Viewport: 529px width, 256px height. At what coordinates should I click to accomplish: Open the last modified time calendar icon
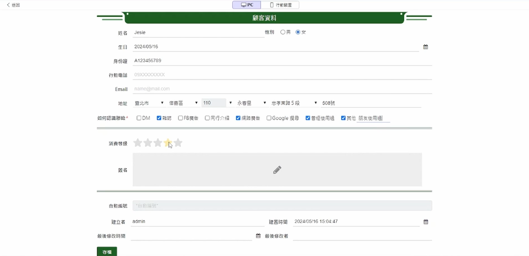[258, 236]
